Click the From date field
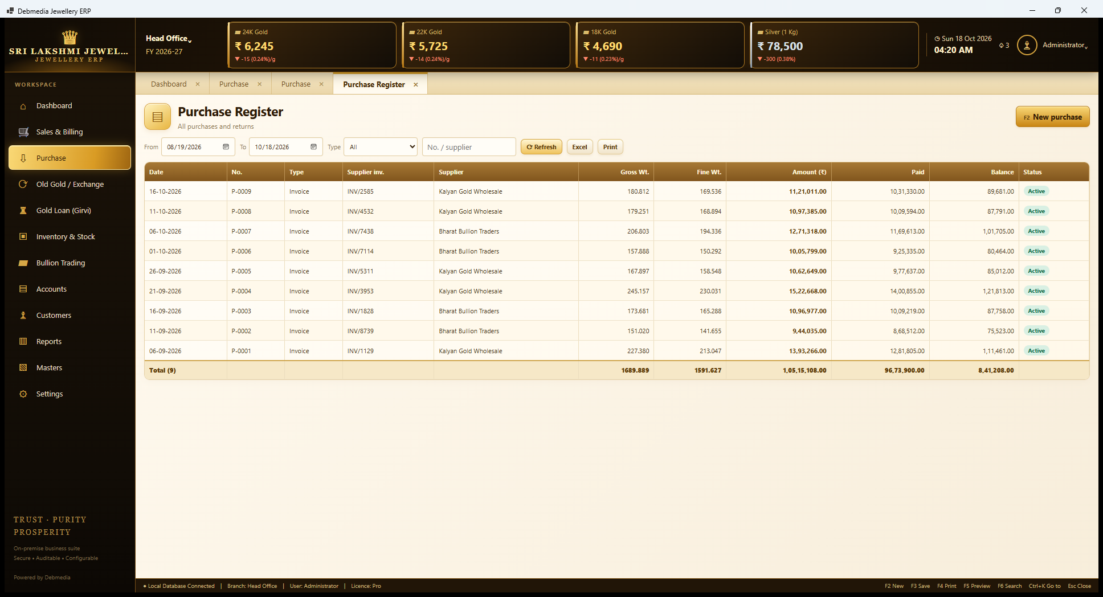Viewport: 1103px width, 597px height. tap(198, 147)
